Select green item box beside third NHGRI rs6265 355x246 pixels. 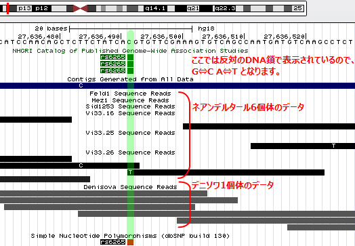[x=130, y=70]
